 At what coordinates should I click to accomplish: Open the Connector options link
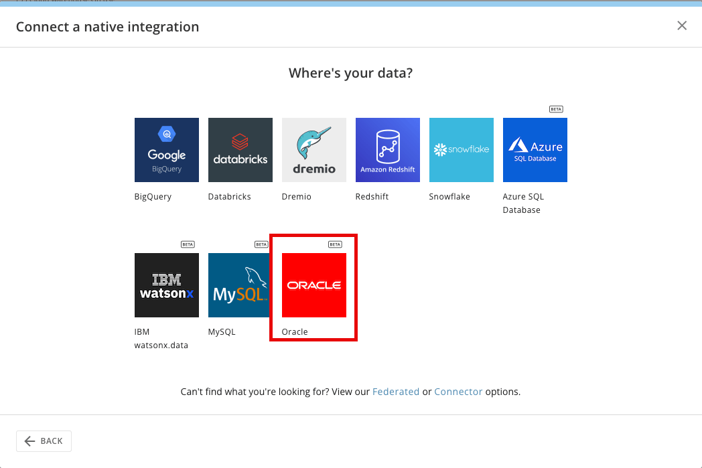tap(458, 392)
